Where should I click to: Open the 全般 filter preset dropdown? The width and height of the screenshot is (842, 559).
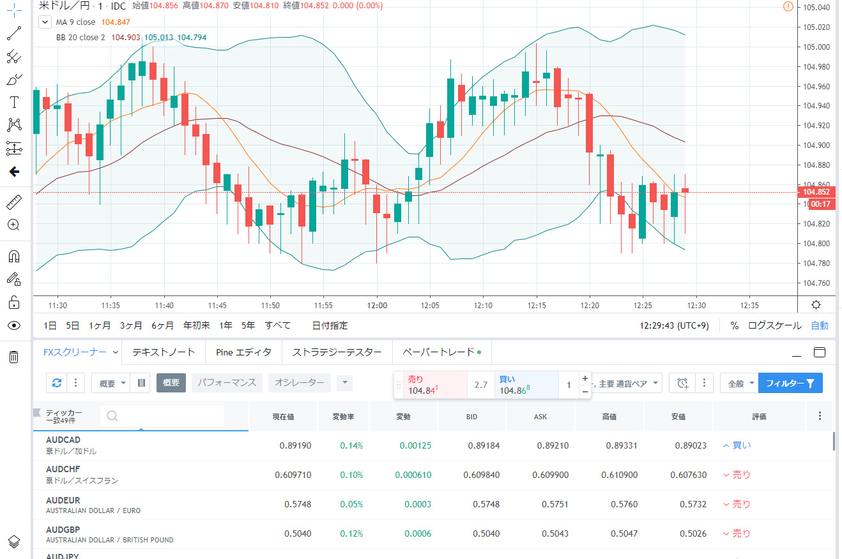click(x=739, y=384)
